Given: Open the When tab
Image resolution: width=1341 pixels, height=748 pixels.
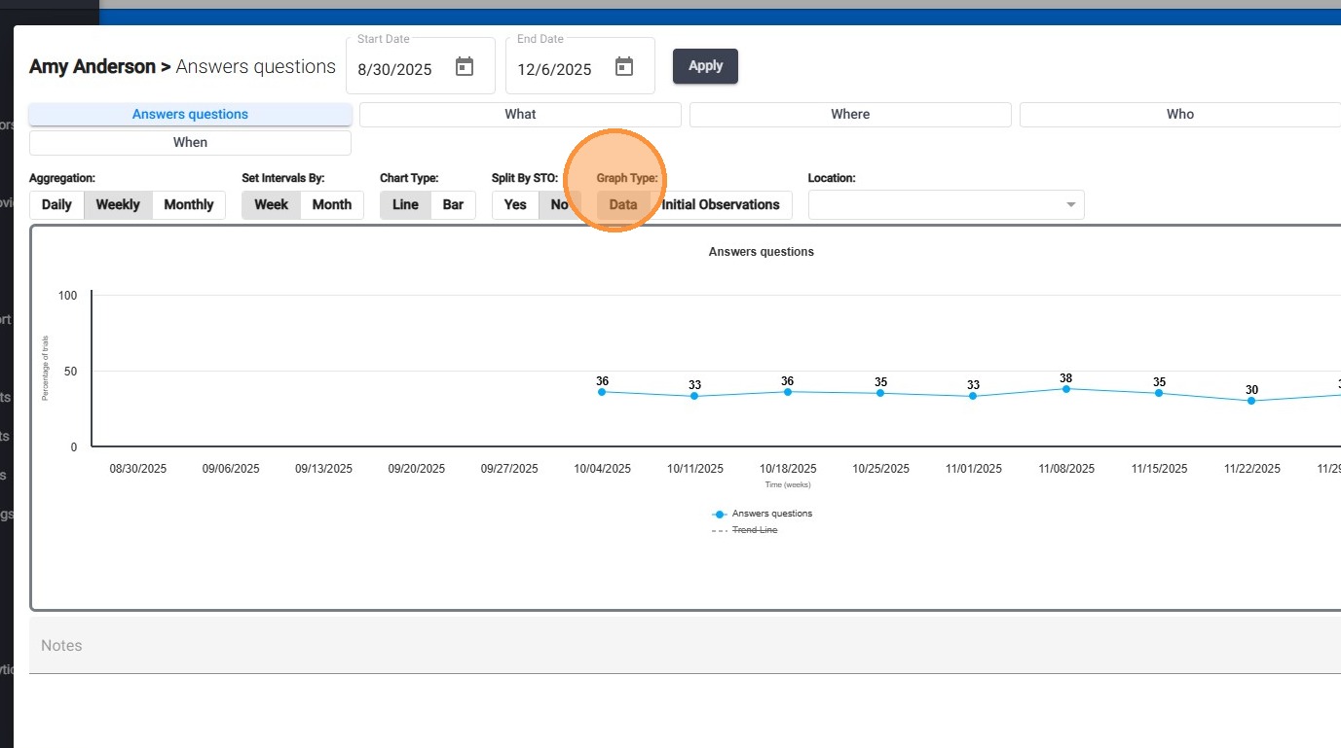Looking at the screenshot, I should coord(190,142).
